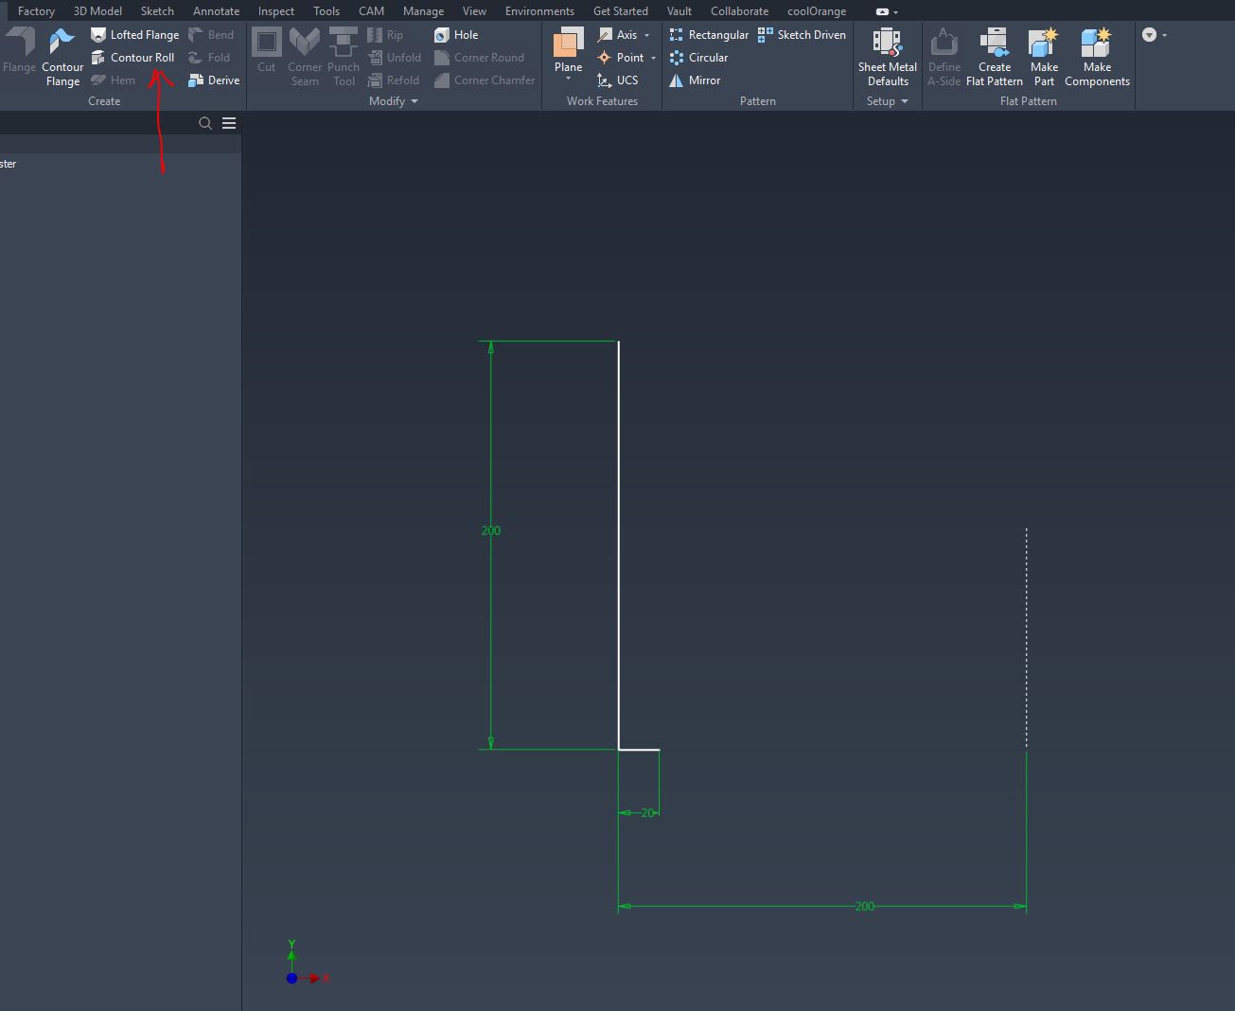1235x1011 pixels.
Task: Open the Plane dropdown arrow
Action: click(x=568, y=79)
